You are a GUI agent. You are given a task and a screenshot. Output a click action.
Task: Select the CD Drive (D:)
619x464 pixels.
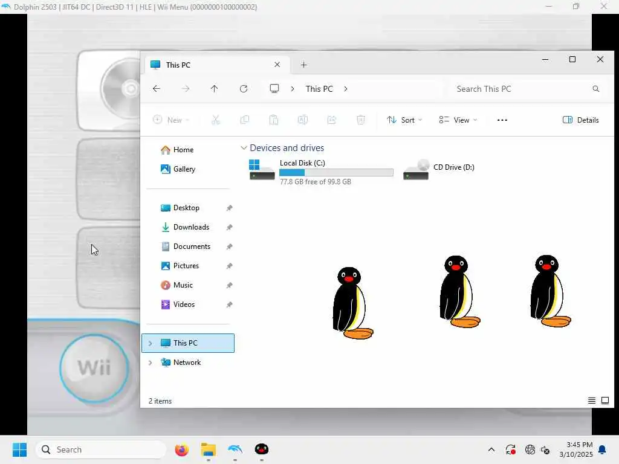pyautogui.click(x=439, y=170)
